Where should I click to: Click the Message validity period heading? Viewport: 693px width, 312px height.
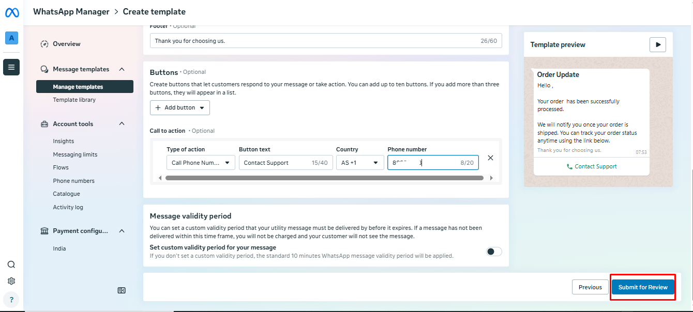point(190,216)
